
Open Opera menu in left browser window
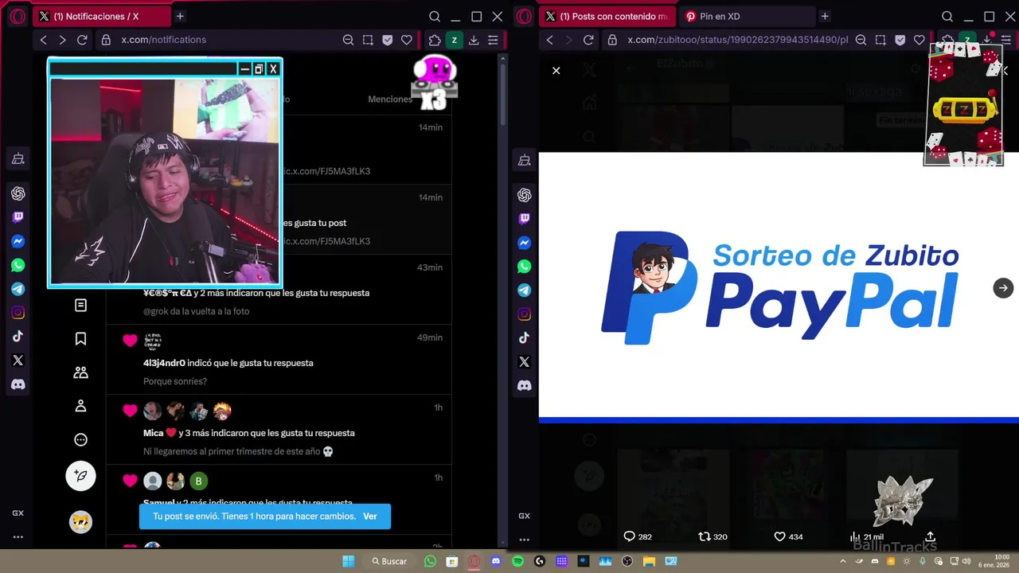18,16
